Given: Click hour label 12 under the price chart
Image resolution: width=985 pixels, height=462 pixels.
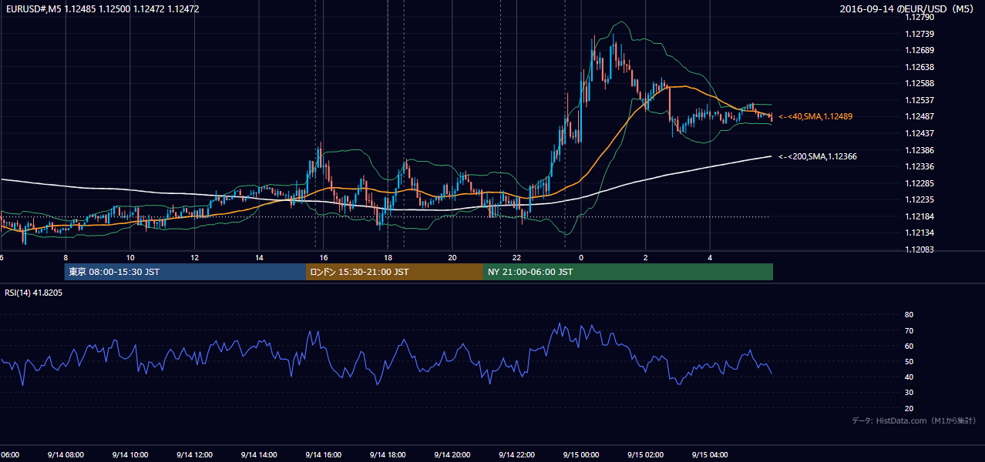Looking at the screenshot, I should click(x=194, y=257).
